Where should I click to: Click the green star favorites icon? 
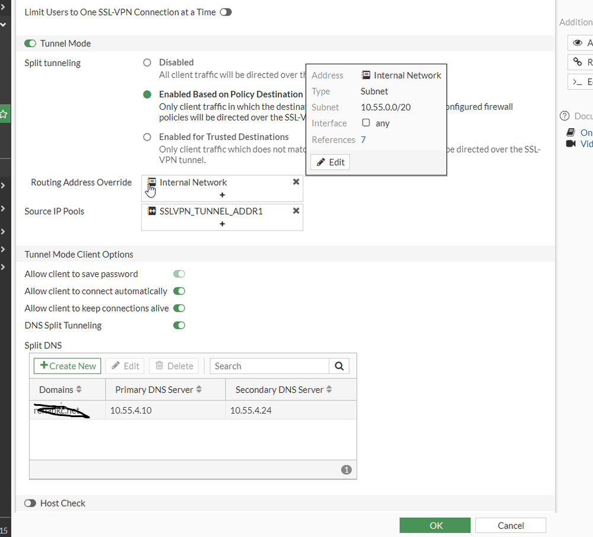[4, 113]
